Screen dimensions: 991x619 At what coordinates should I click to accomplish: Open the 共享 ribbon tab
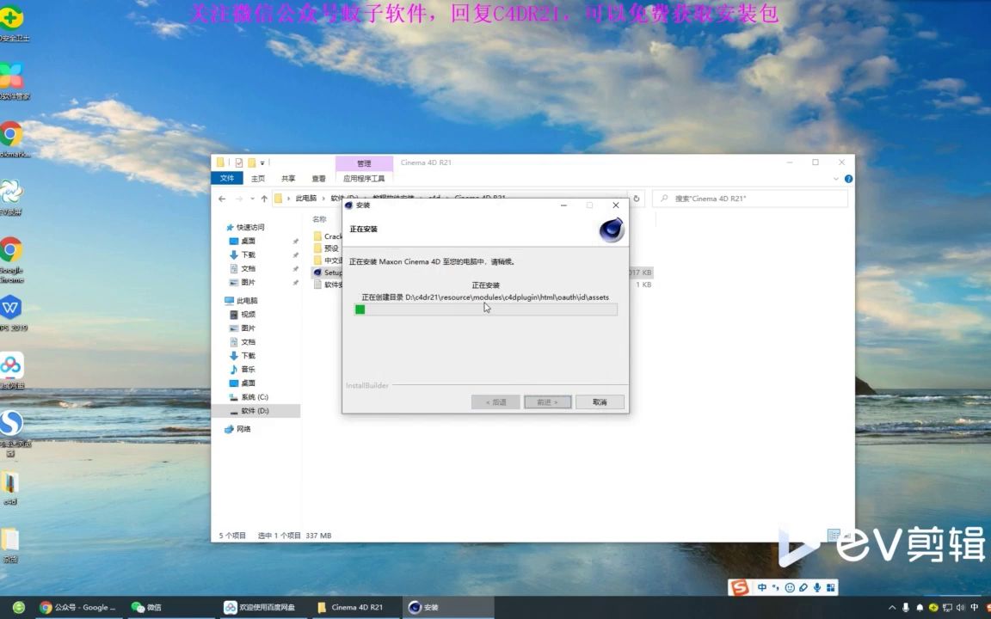(288, 179)
